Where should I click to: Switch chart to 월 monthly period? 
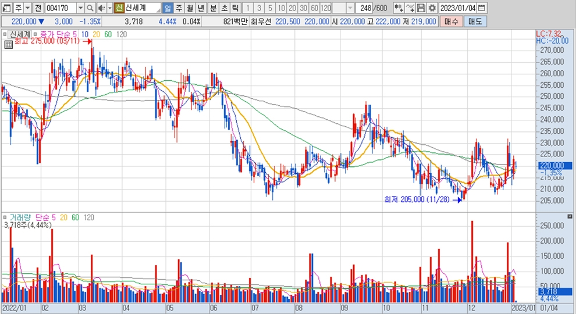tap(190, 8)
